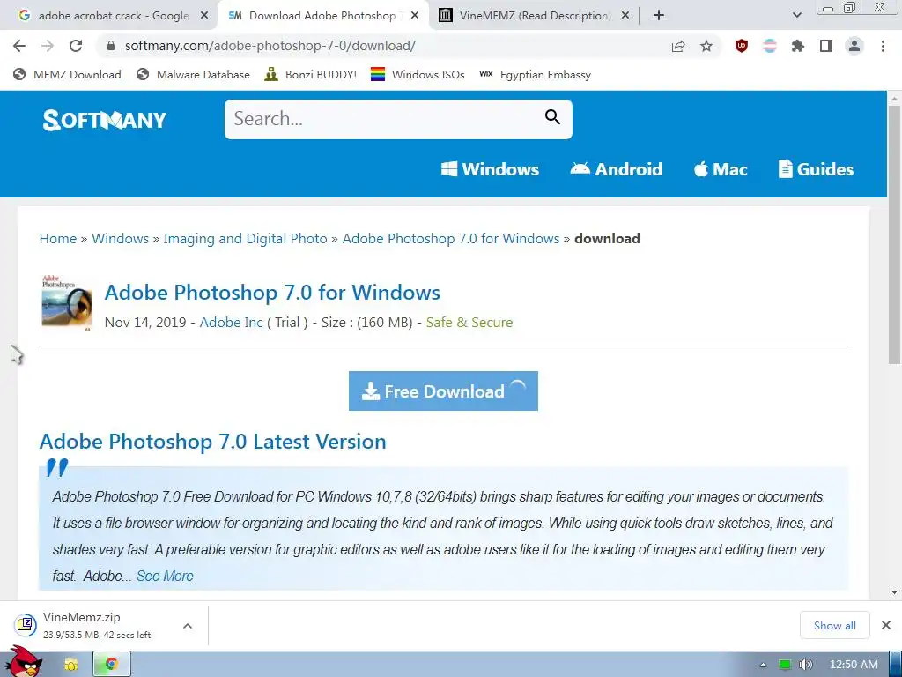902x677 pixels.
Task: Click See More in the description
Action: tap(165, 577)
